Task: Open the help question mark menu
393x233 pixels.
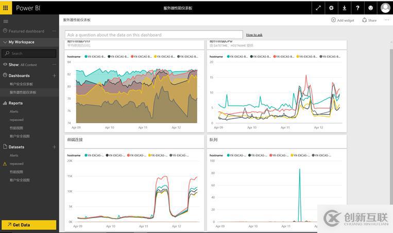Action: tap(357, 8)
